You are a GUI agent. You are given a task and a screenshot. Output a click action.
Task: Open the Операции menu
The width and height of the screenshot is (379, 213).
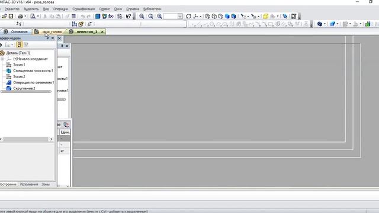tap(60, 9)
